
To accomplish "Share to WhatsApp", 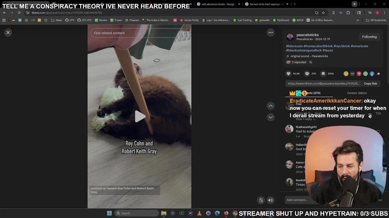I will (x=365, y=74).
